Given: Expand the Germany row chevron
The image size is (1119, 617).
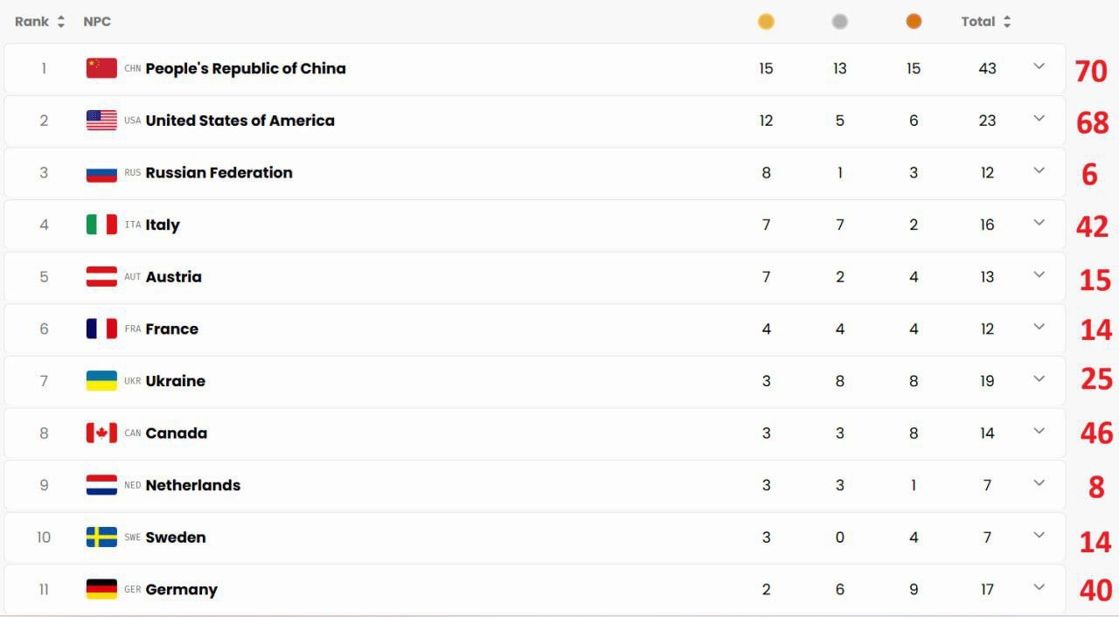Looking at the screenshot, I should pos(1039,587).
